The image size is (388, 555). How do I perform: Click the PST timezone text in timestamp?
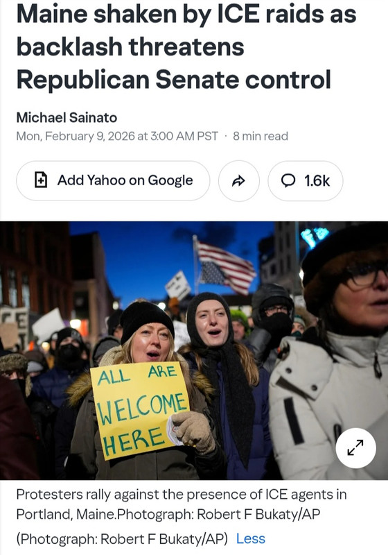(x=208, y=136)
